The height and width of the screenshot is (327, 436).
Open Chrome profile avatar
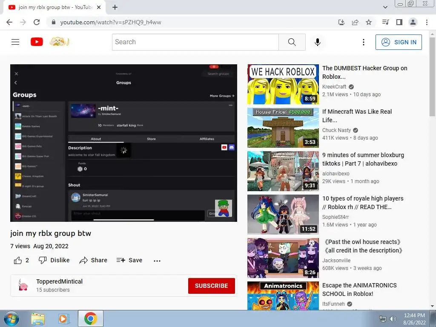(413, 22)
